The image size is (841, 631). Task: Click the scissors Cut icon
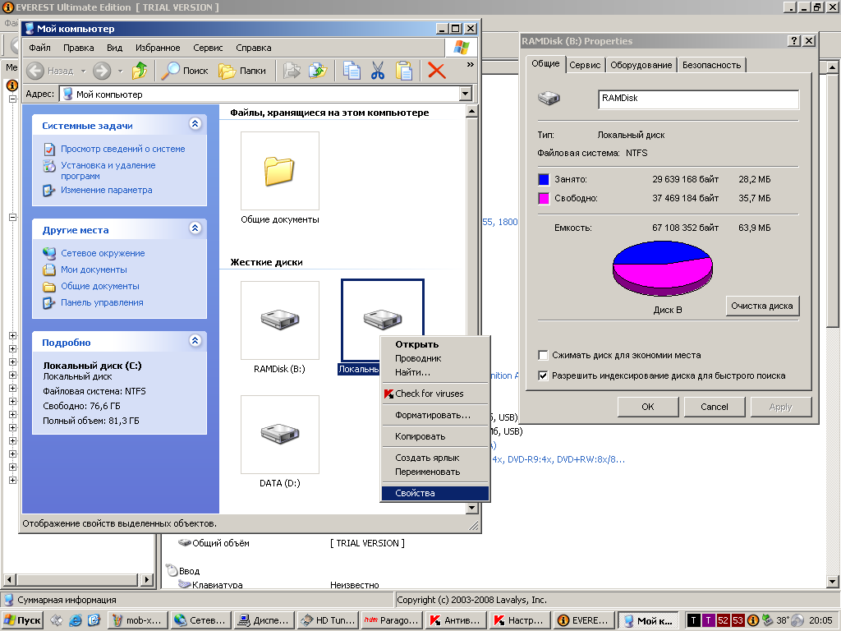pyautogui.click(x=378, y=71)
